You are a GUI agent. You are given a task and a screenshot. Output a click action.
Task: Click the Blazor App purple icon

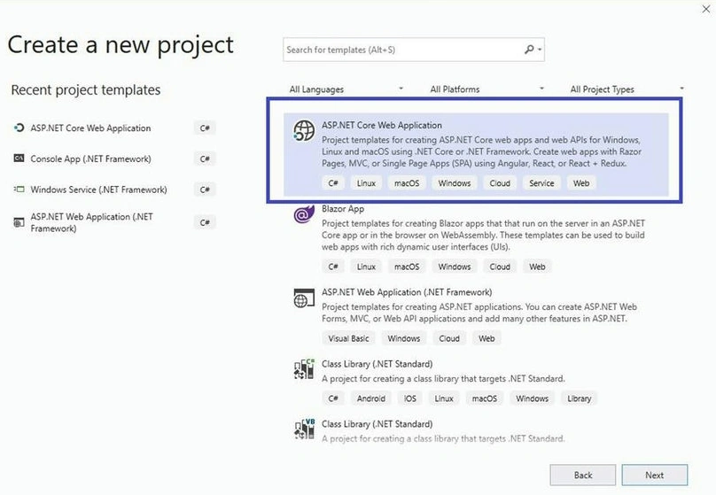click(304, 214)
